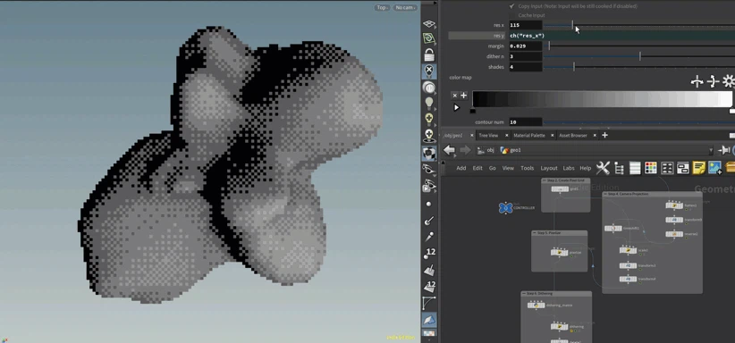Open the ramp presets gear icon
This screenshot has width=735, height=343.
point(728,81)
